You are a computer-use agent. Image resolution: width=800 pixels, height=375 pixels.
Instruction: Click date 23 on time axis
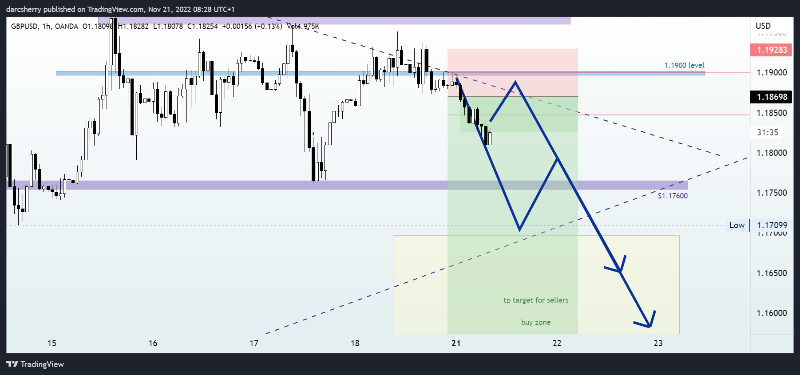pos(658,343)
